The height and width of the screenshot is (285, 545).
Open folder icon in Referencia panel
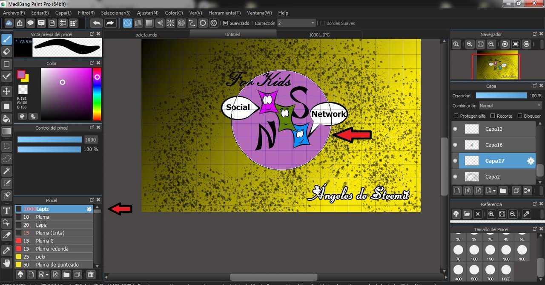point(467,214)
